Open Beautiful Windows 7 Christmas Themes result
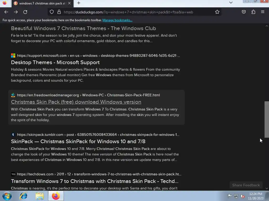 pos(83,28)
